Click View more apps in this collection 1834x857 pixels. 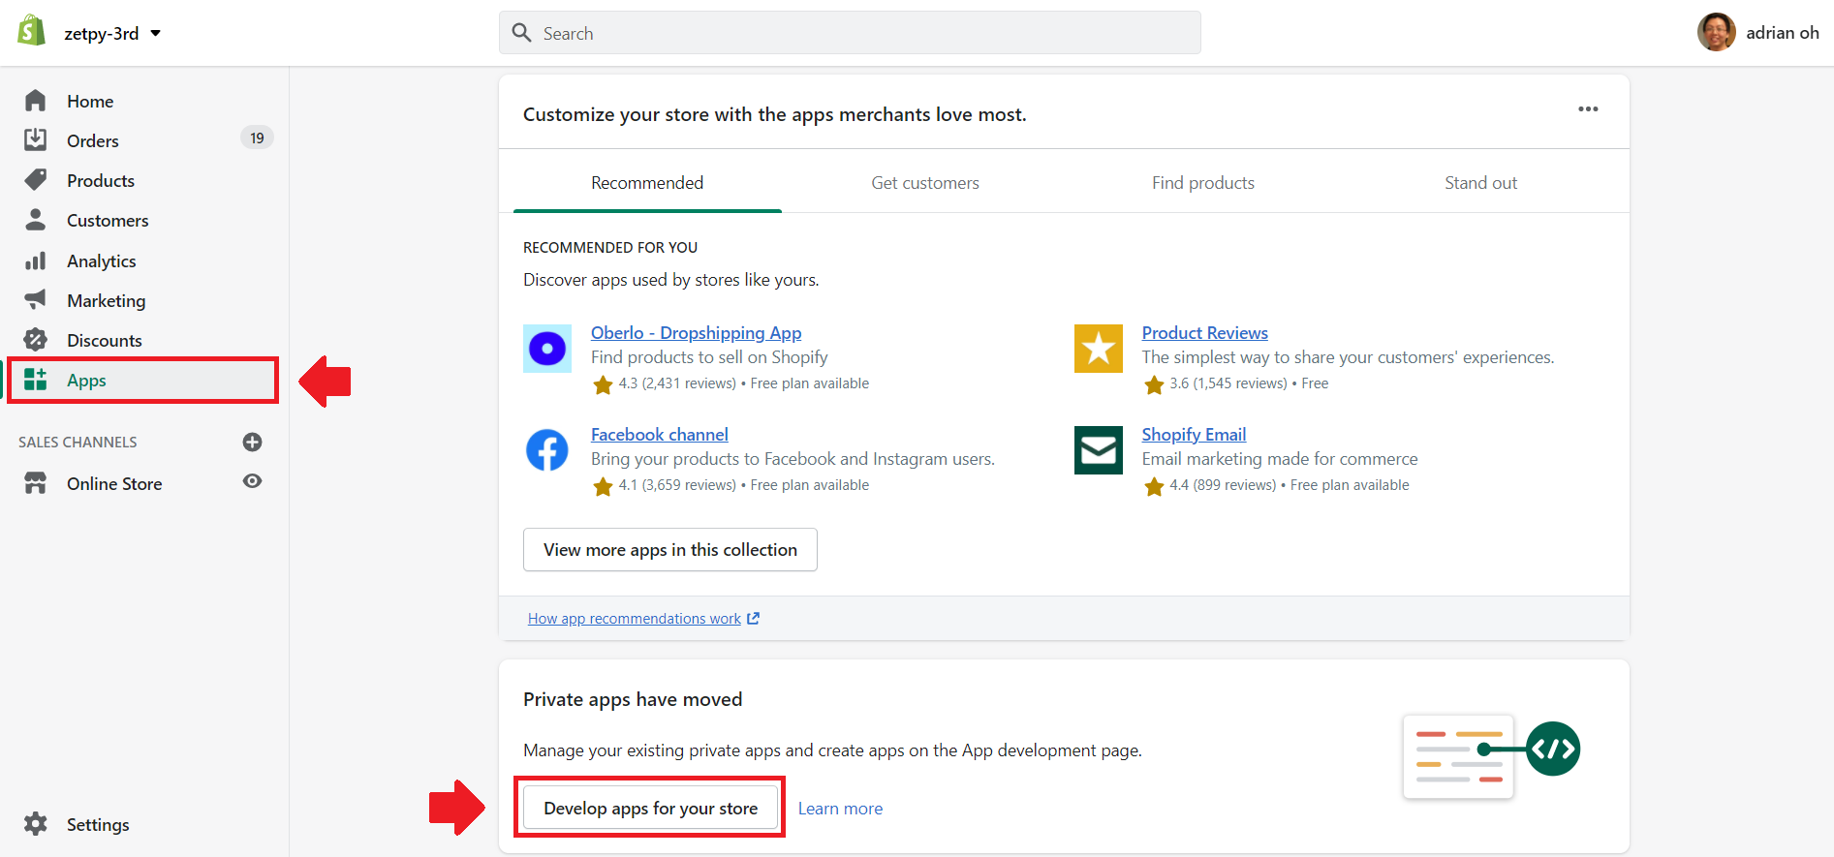(x=669, y=550)
